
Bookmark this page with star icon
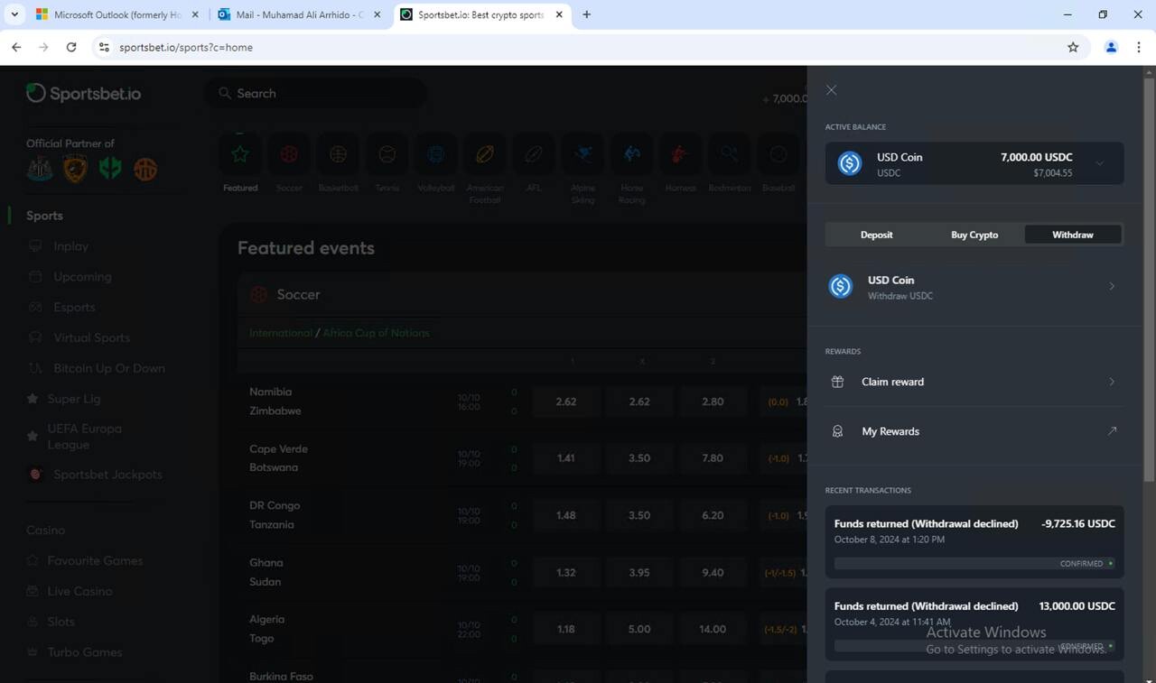(x=1073, y=47)
